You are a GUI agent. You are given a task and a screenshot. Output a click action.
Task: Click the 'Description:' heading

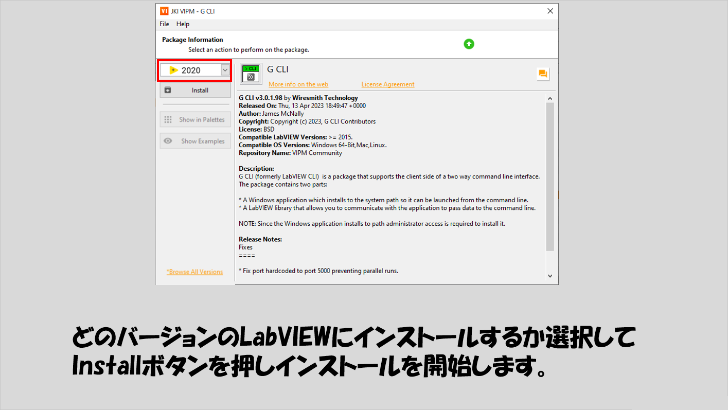coord(257,168)
